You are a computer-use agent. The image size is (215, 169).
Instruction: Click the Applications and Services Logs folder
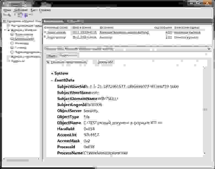(x=26, y=56)
